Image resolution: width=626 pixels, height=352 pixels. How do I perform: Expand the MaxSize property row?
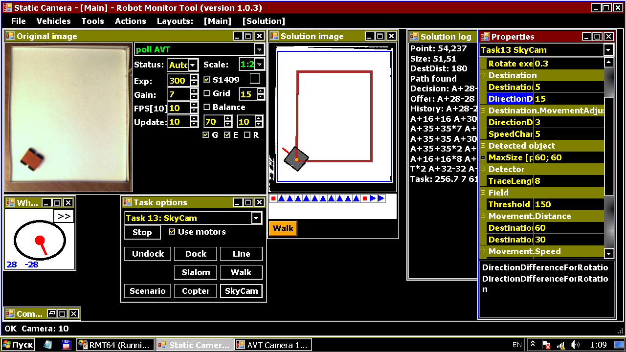[x=483, y=157]
